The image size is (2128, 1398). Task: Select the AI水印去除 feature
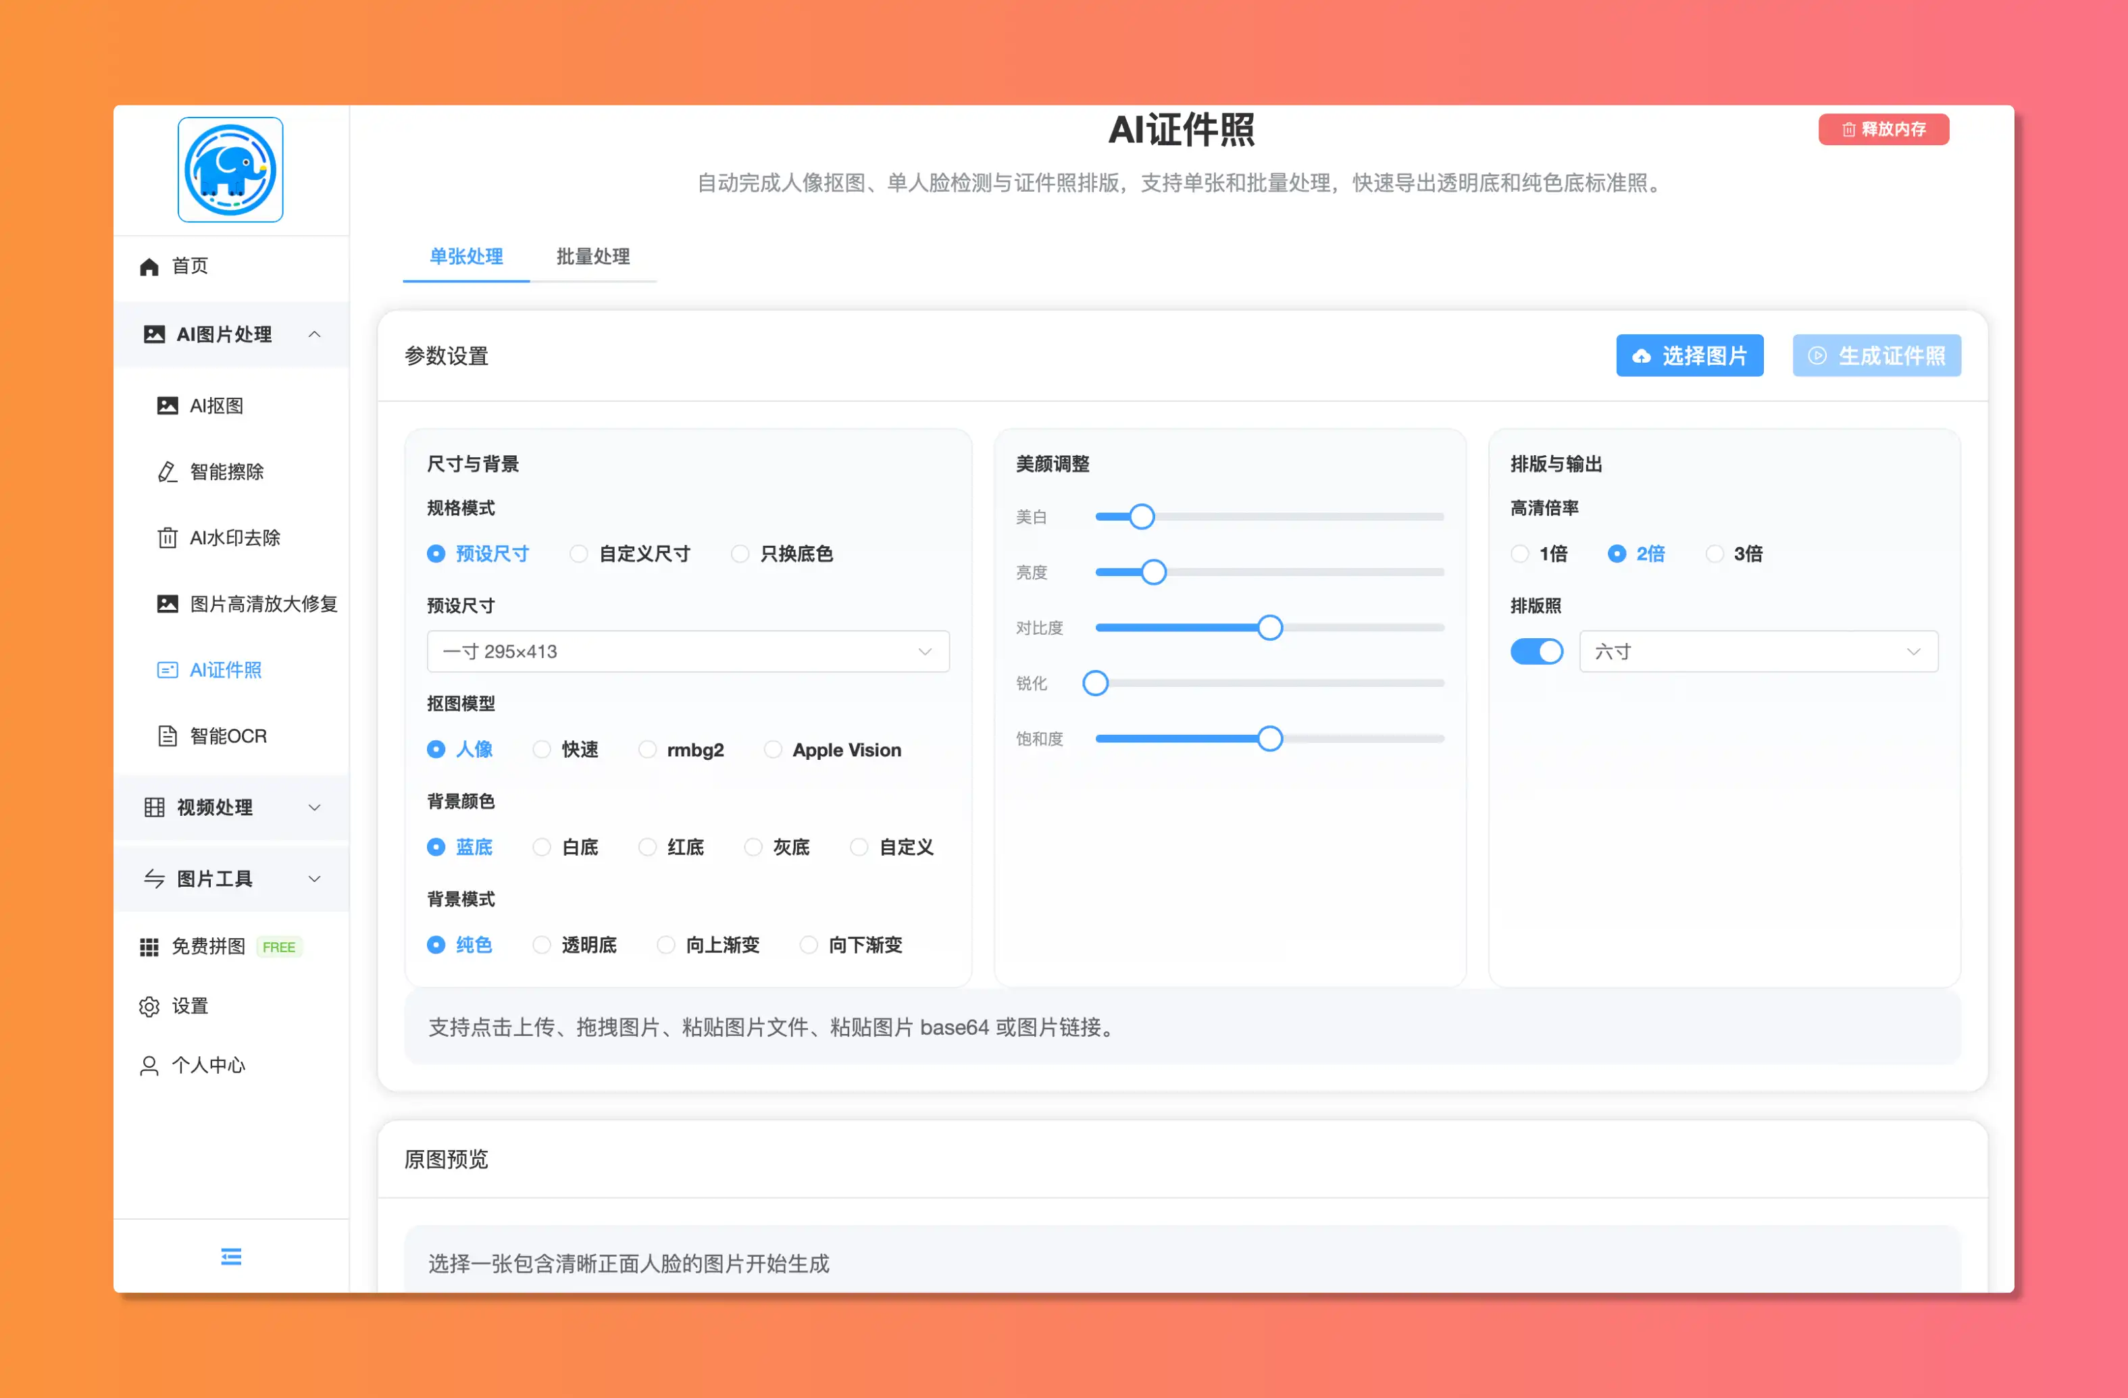pyautogui.click(x=234, y=537)
